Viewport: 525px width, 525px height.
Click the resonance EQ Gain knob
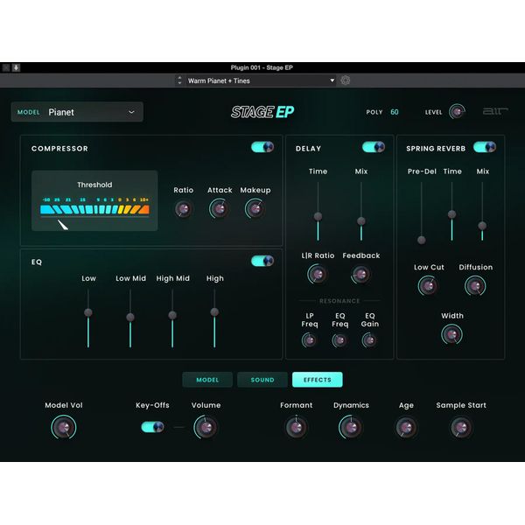369,340
